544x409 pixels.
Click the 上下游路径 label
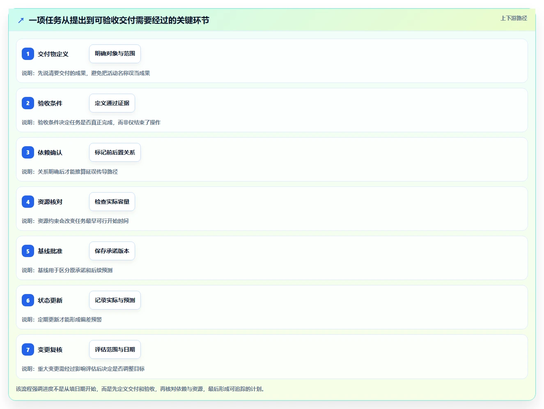514,18
